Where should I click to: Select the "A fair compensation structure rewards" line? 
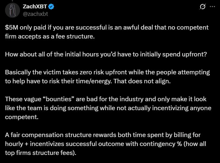point(103,135)
